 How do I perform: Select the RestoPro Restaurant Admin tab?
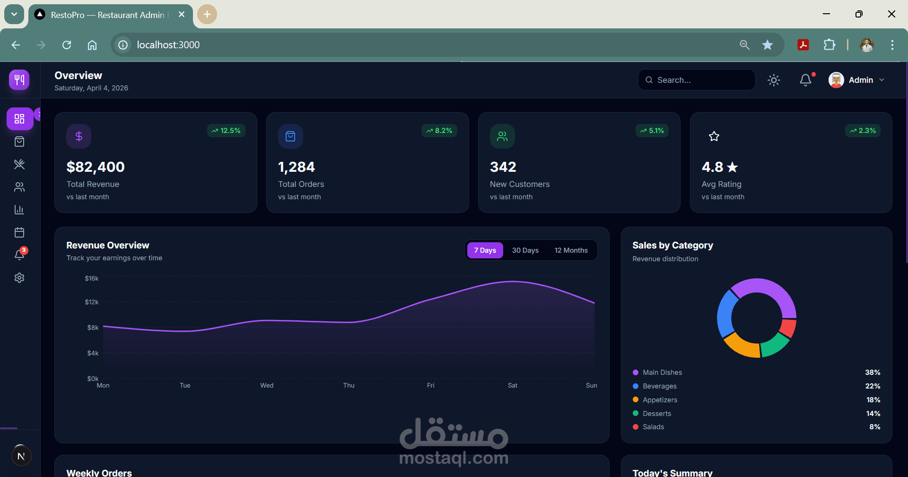click(x=111, y=15)
